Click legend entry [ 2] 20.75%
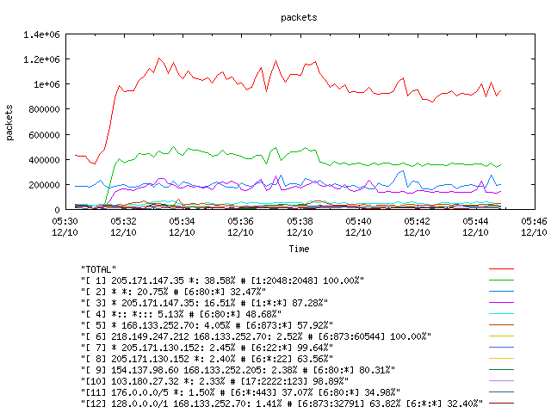Image resolution: width=551 pixels, height=413 pixels. click(173, 292)
